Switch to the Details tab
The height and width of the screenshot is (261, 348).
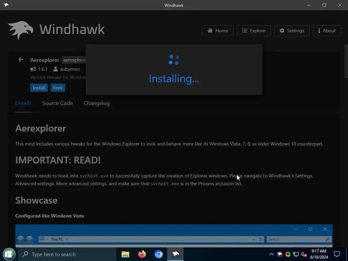23,103
